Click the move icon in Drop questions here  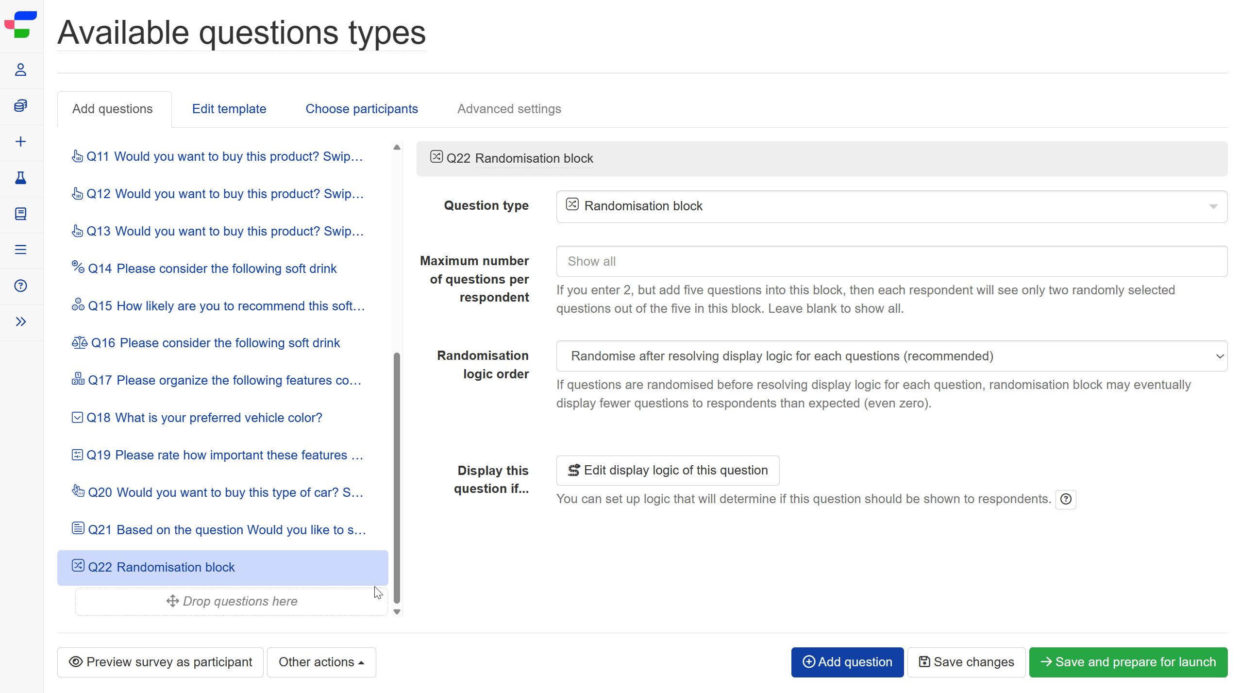(172, 601)
